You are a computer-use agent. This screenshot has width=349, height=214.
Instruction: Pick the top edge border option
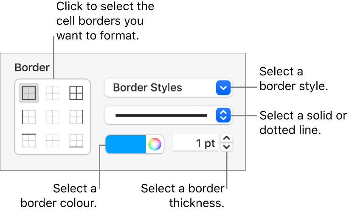point(29,140)
